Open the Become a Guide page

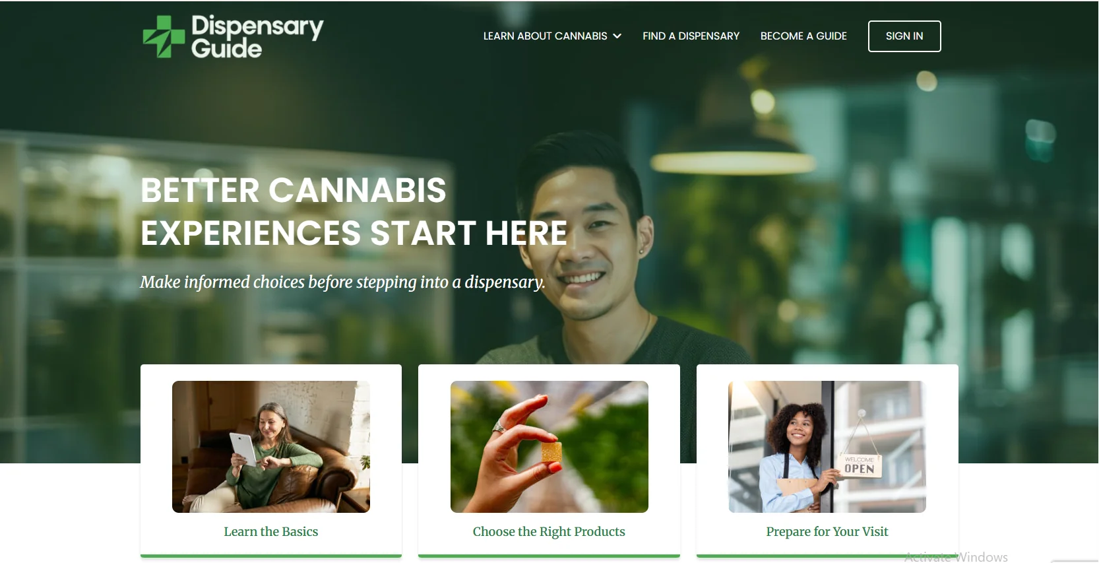point(803,36)
